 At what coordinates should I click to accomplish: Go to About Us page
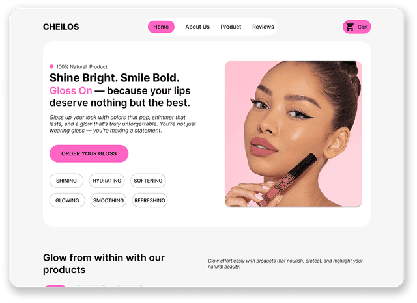pyautogui.click(x=197, y=27)
